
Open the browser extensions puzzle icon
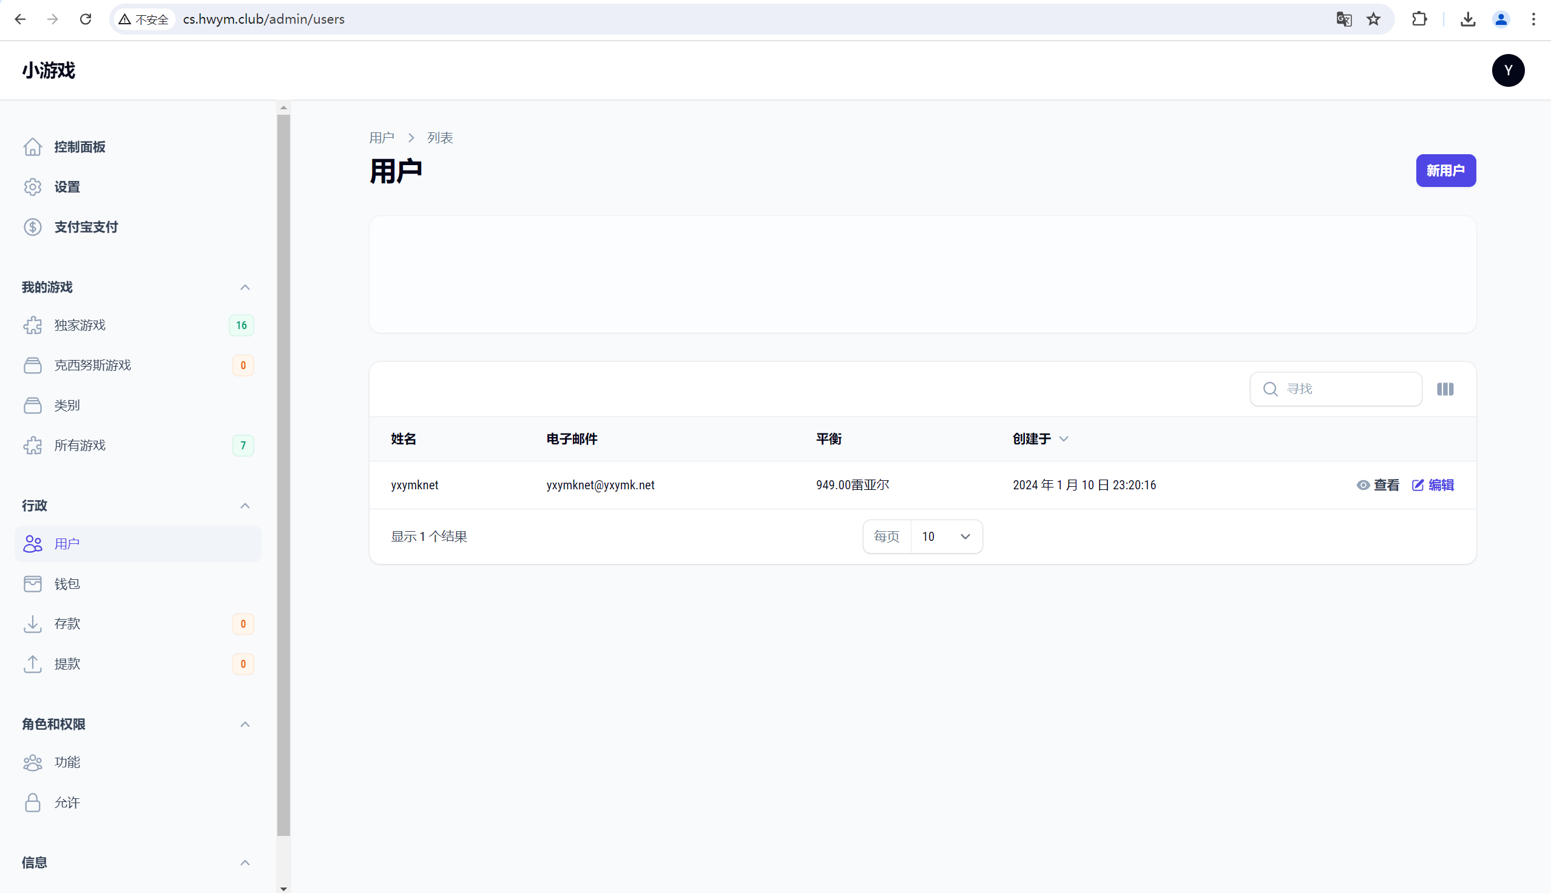(1419, 19)
